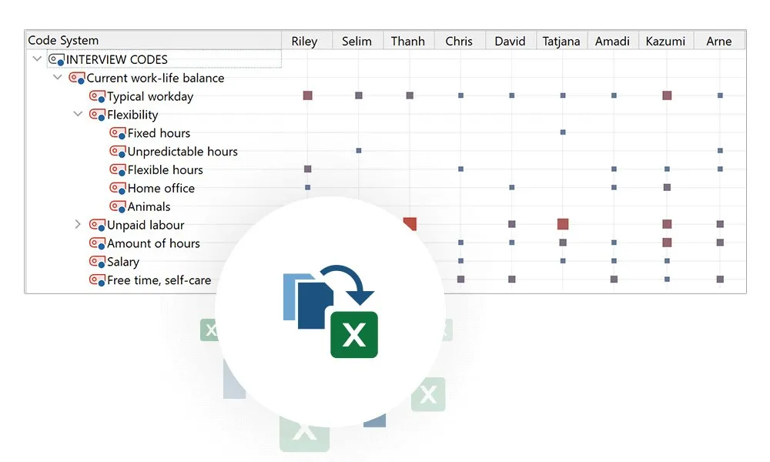Click the large Excel export icon
770x462 pixels.
[354, 335]
